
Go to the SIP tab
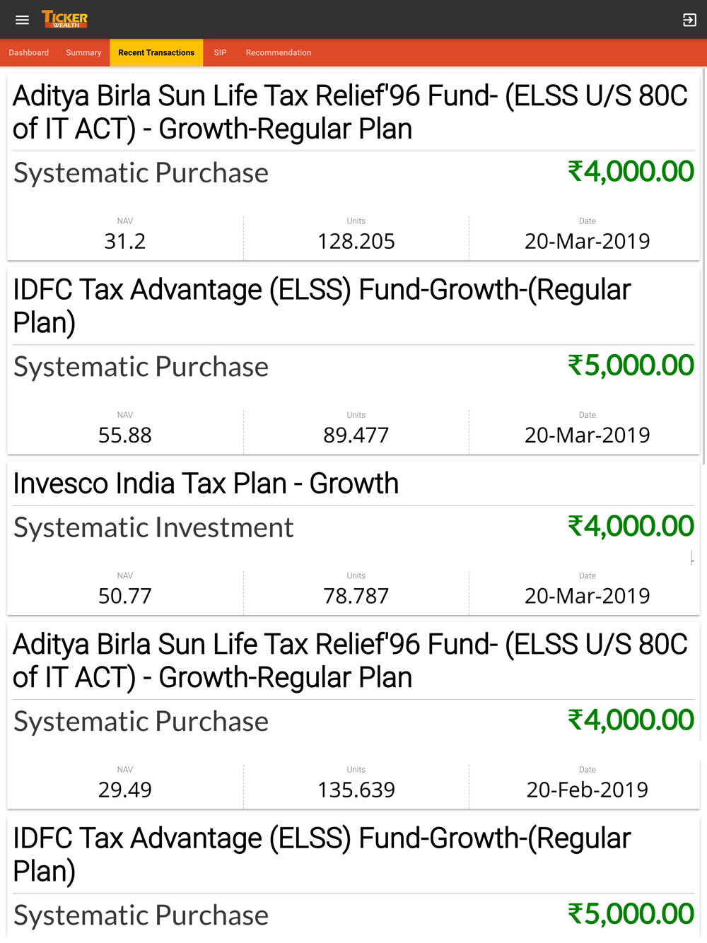[x=220, y=53]
